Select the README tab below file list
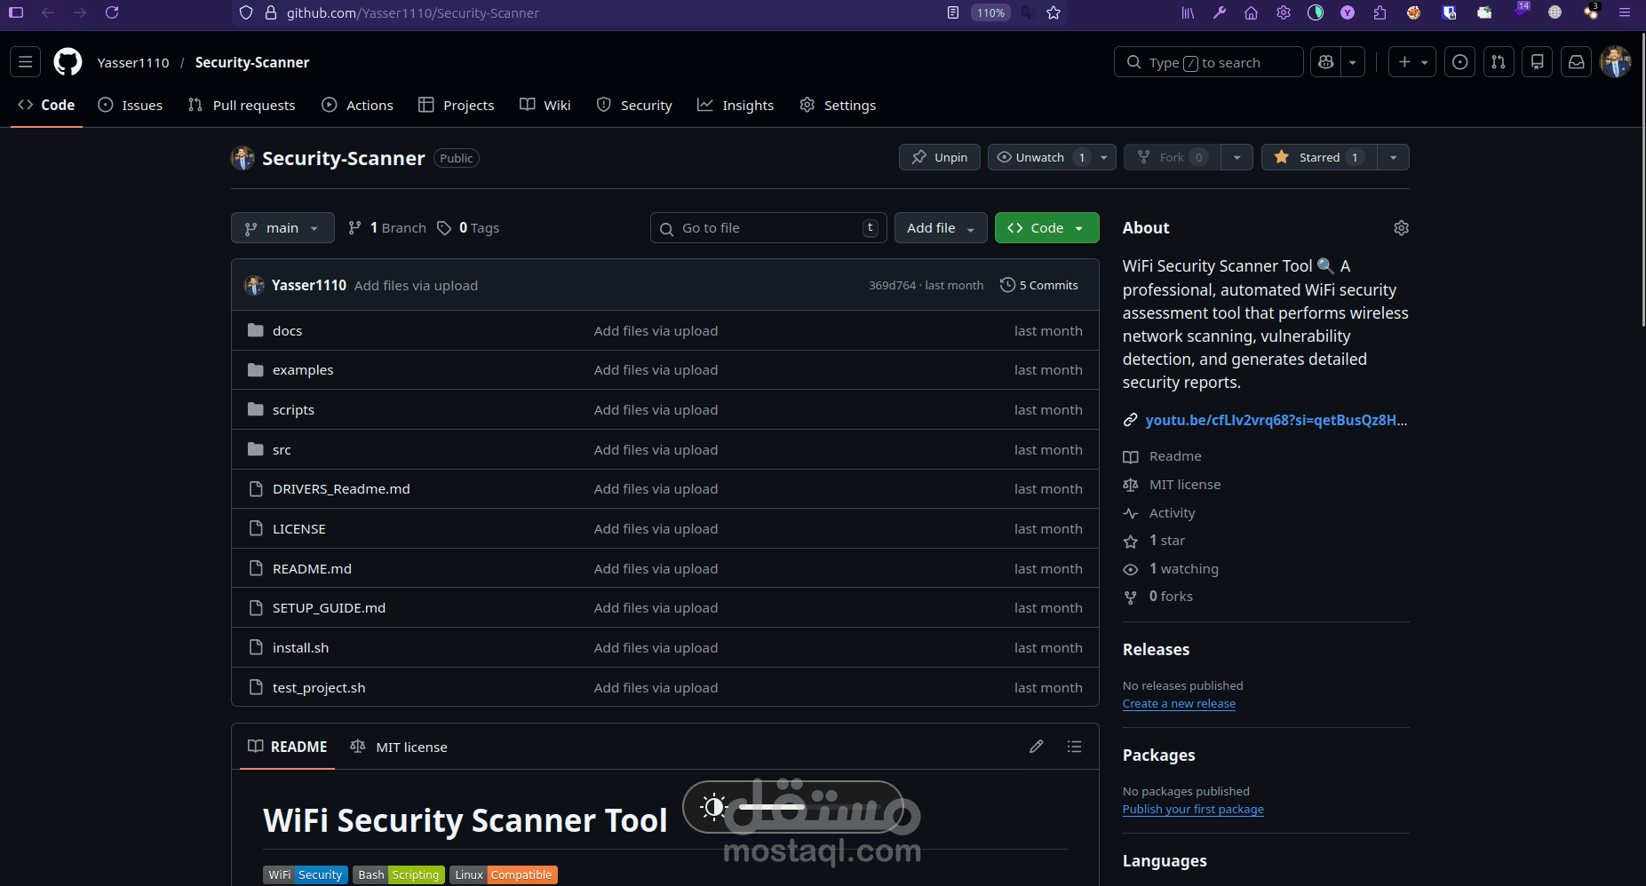The width and height of the screenshot is (1646, 886). tap(288, 747)
